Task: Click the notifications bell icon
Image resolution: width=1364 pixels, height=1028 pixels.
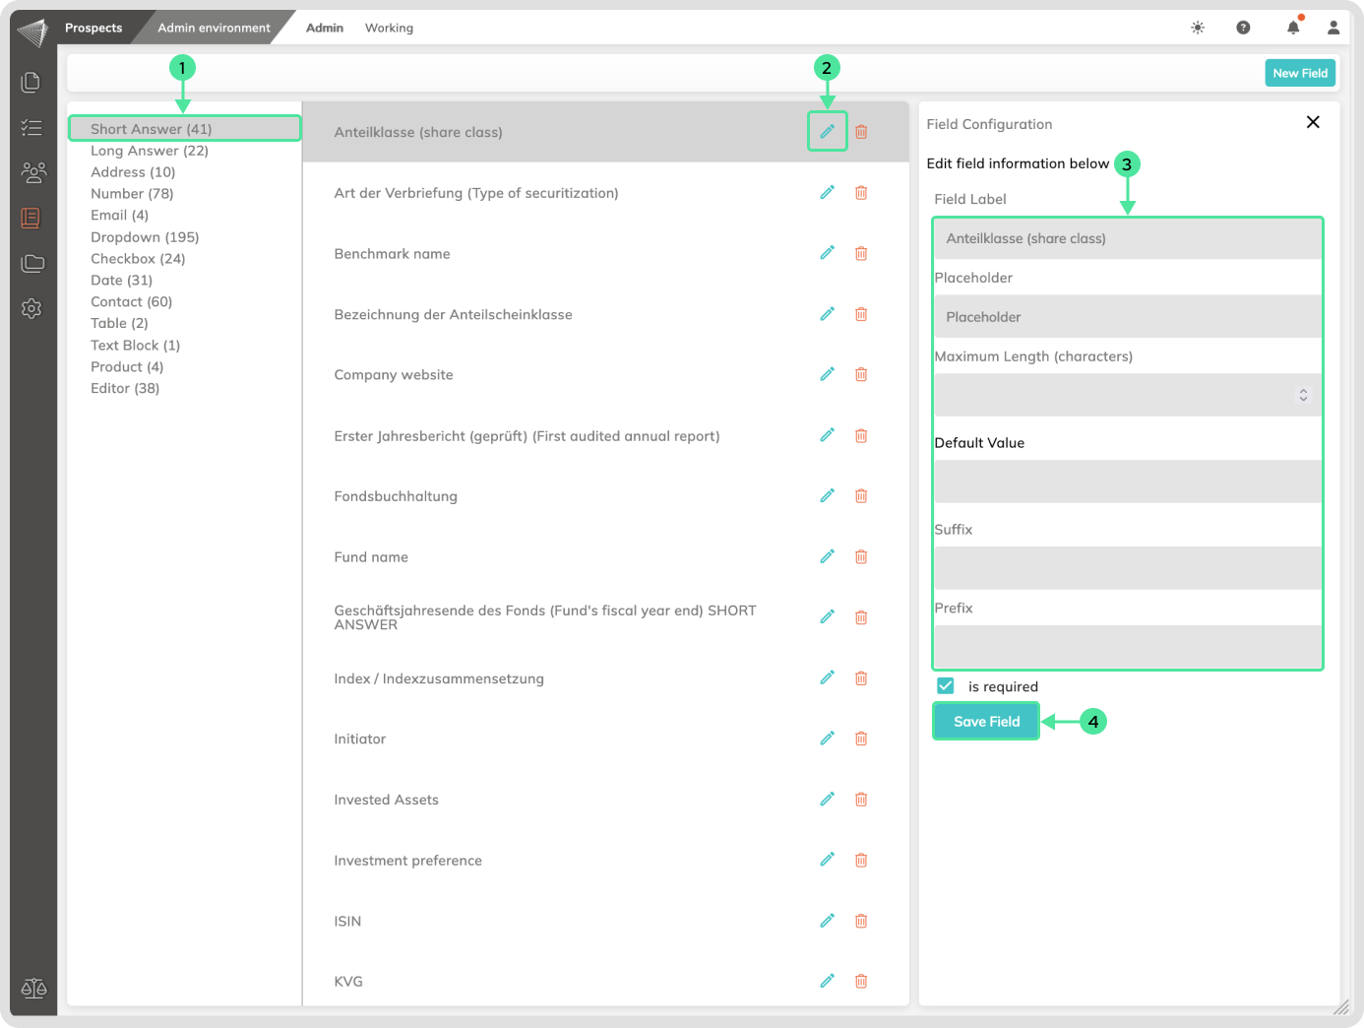Action: point(1293,28)
